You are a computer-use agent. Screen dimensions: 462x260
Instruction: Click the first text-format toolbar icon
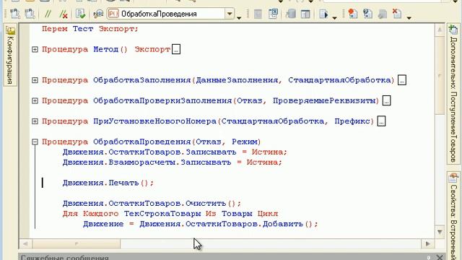[x=14, y=14]
